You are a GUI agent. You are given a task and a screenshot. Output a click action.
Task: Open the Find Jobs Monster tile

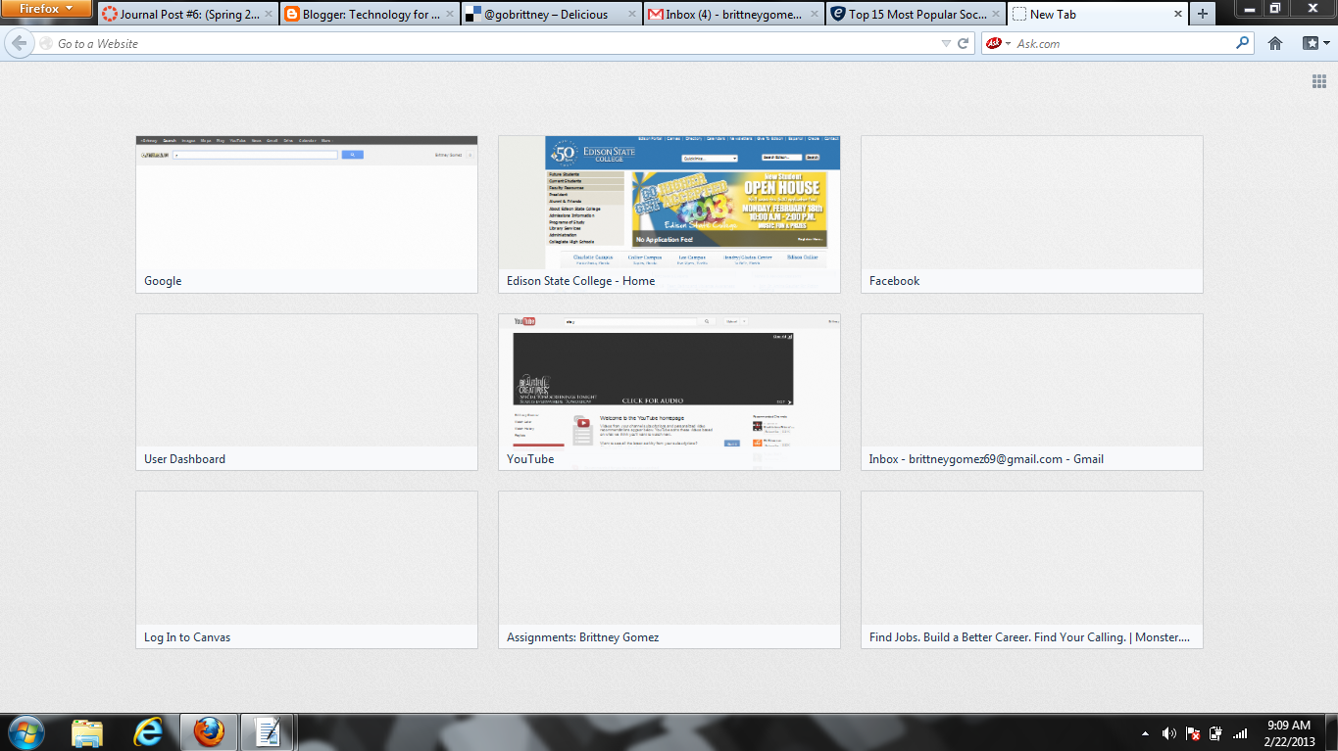pyautogui.click(x=1032, y=570)
